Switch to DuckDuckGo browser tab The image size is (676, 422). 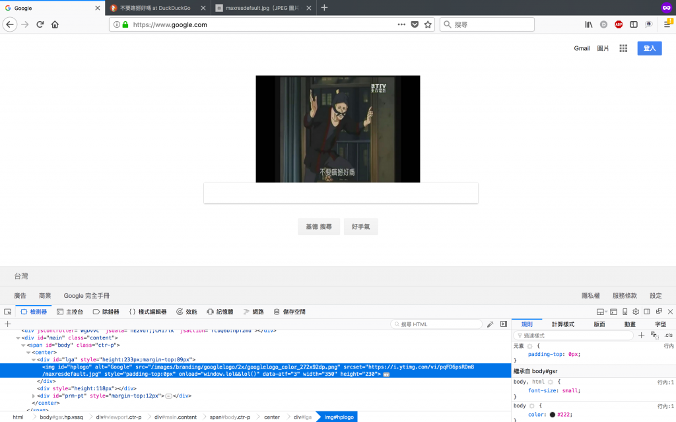pos(158,8)
